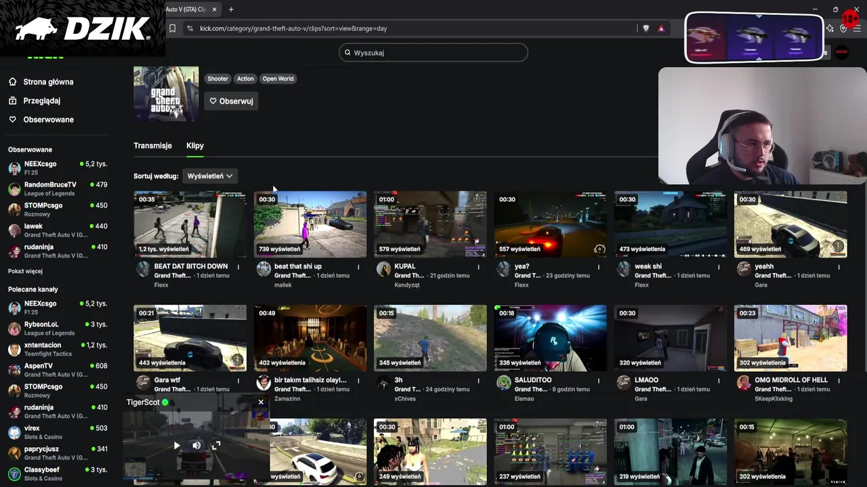Select the Open World tag
This screenshot has height=487, width=867.
tap(278, 78)
